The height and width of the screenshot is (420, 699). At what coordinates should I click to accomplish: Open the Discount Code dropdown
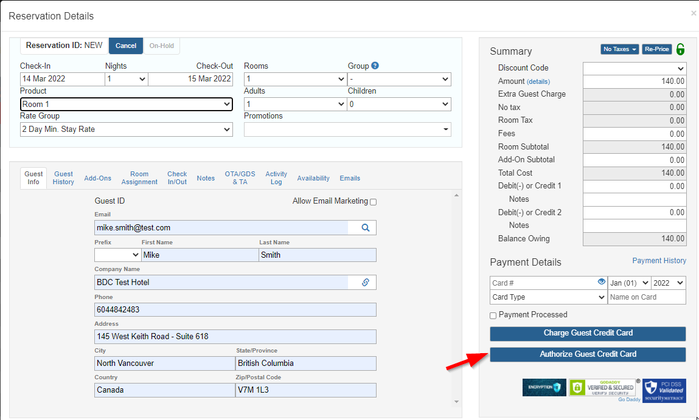click(635, 68)
